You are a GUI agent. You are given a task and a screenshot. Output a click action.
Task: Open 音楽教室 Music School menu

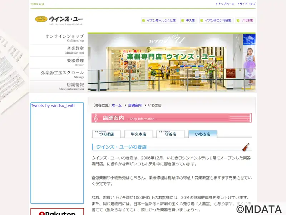(58, 50)
